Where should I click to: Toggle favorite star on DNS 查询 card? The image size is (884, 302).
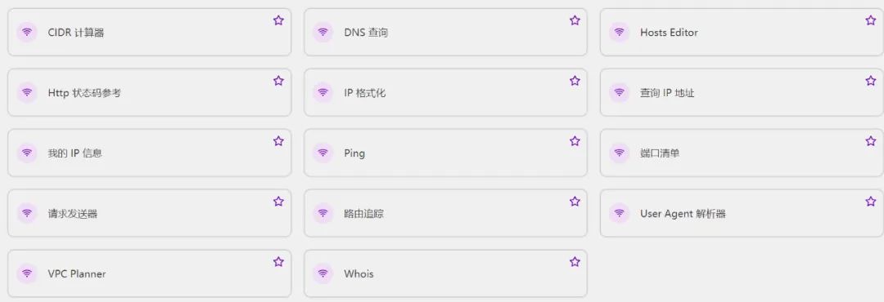[x=575, y=20]
